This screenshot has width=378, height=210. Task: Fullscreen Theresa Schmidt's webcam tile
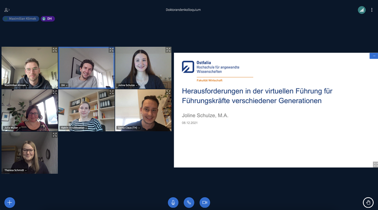coord(55,135)
